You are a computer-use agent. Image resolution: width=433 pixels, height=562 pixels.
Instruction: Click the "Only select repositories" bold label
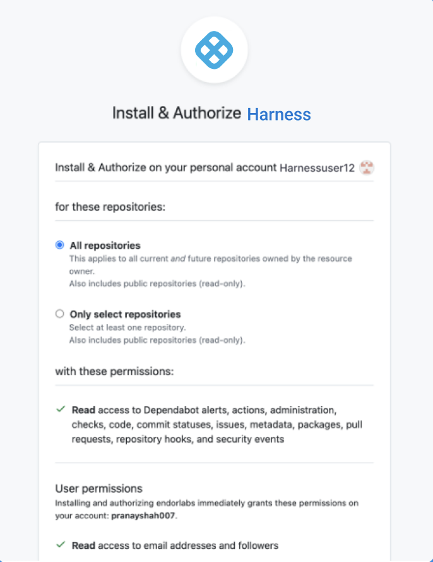[x=125, y=314]
